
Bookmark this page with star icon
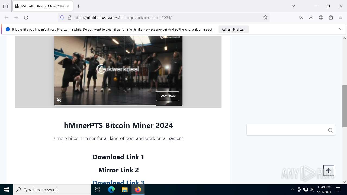coord(265,17)
